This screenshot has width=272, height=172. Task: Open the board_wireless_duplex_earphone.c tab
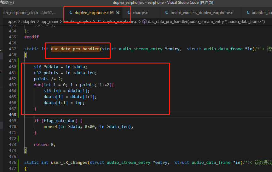point(201,13)
